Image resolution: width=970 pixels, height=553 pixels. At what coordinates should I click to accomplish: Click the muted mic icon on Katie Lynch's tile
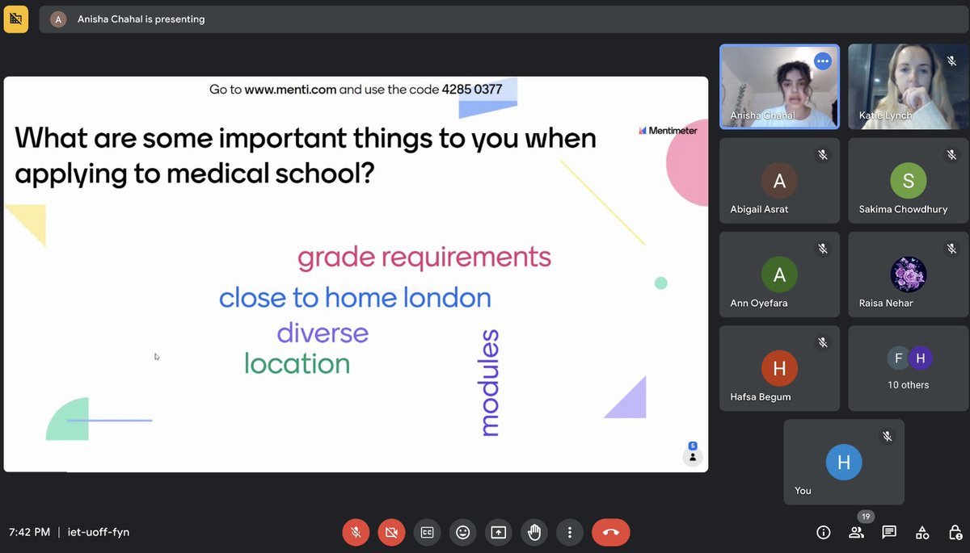point(951,61)
